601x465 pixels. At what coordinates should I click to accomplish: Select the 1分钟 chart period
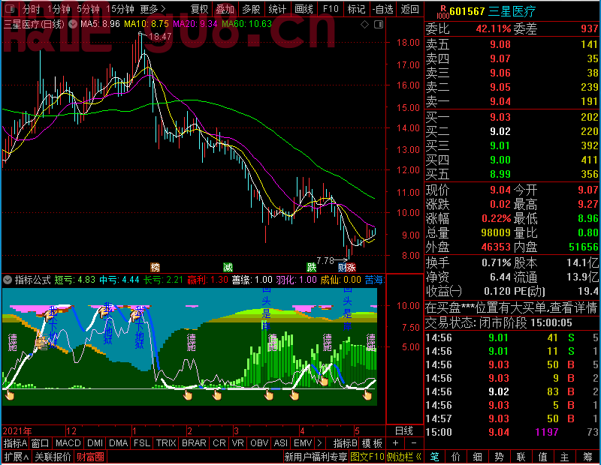pos(59,9)
